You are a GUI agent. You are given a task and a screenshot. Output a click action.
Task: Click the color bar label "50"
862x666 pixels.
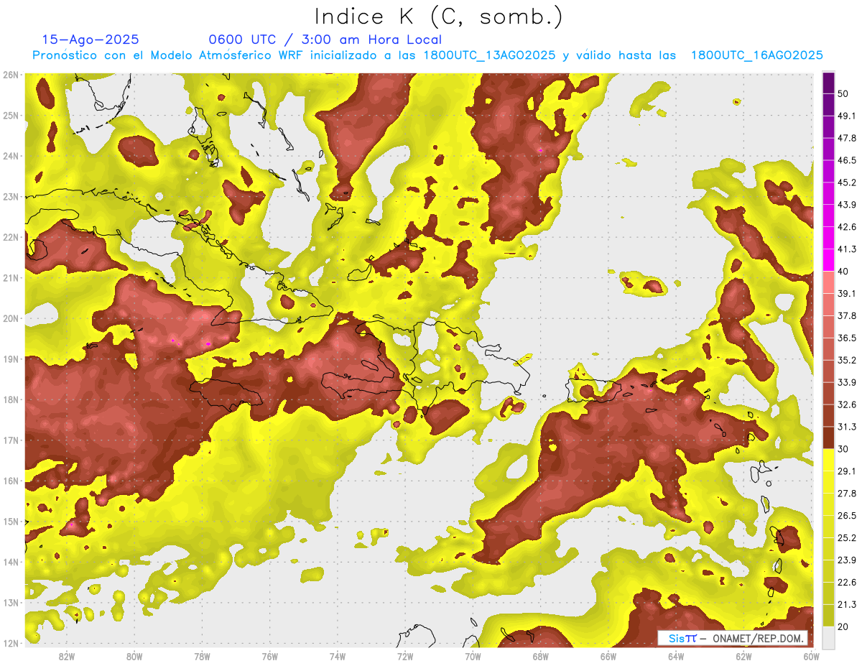point(843,94)
